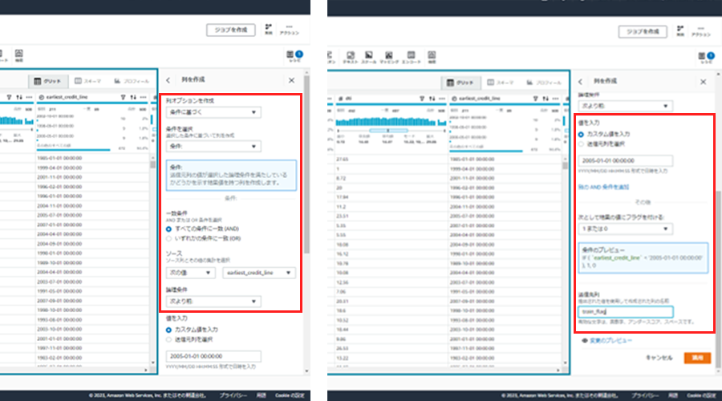722x401 pixels.
Task: Select 機能 toolbar icon in right window
Action: point(432,58)
